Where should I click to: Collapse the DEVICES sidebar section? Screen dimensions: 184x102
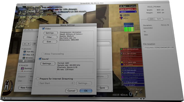[22, 49]
